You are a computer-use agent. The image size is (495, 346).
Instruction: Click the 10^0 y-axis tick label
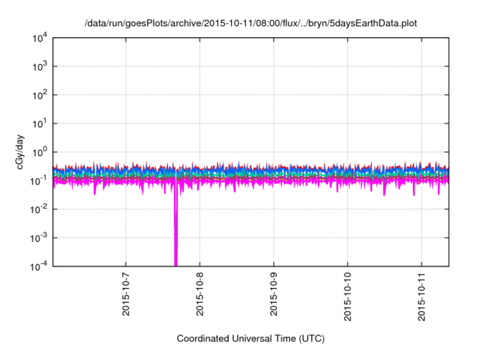click(x=40, y=152)
